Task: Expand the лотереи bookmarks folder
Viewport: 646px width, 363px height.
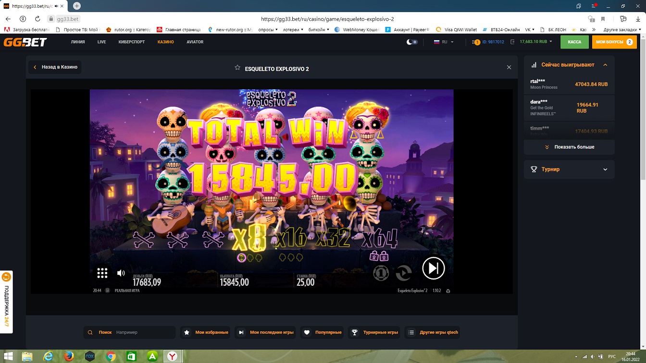Action: click(x=292, y=30)
